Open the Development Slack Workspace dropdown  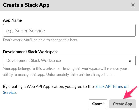coord(69,60)
